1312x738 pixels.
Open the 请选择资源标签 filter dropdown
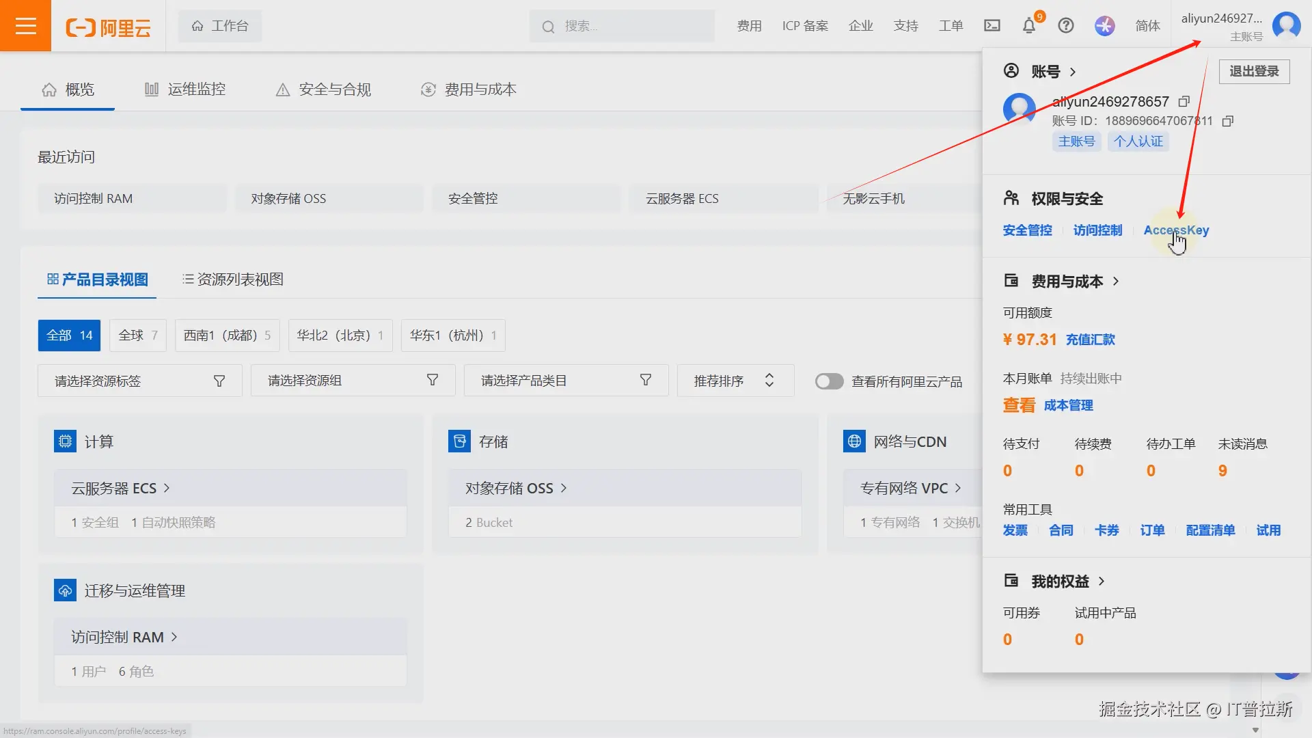click(139, 381)
